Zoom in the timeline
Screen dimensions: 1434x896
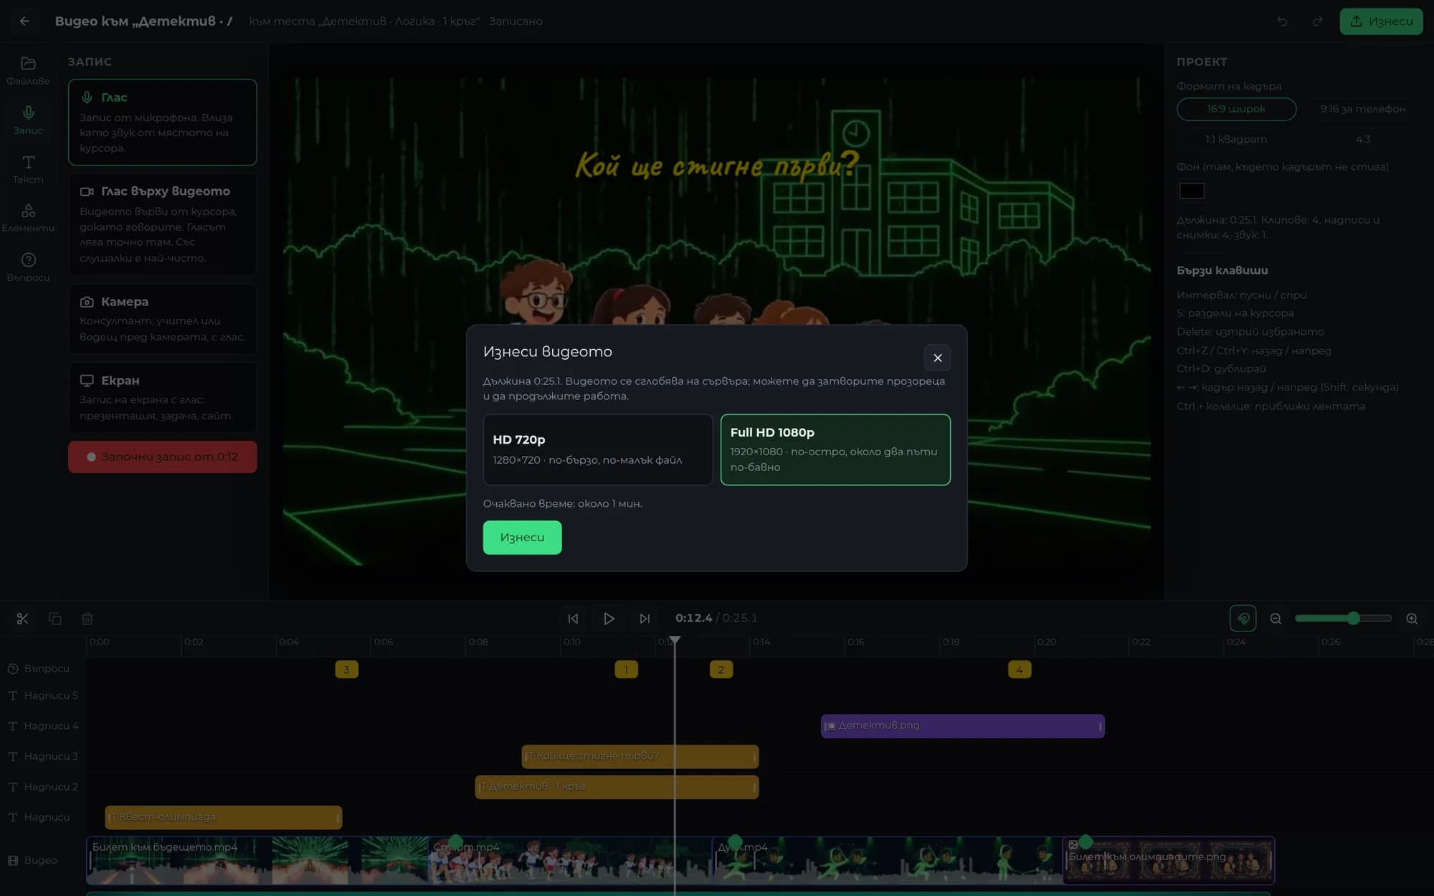pyautogui.click(x=1412, y=619)
